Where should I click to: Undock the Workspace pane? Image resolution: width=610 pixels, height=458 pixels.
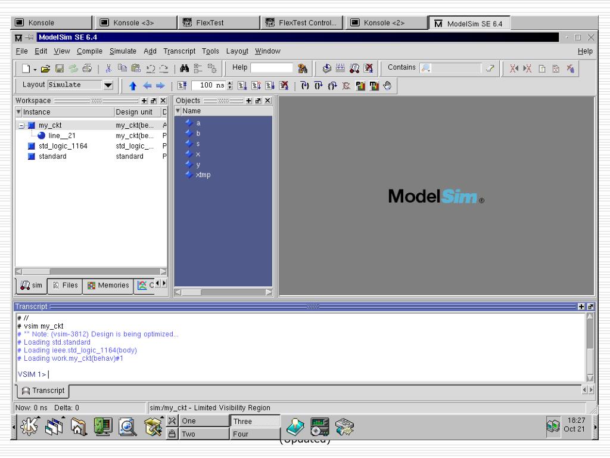[x=154, y=101]
